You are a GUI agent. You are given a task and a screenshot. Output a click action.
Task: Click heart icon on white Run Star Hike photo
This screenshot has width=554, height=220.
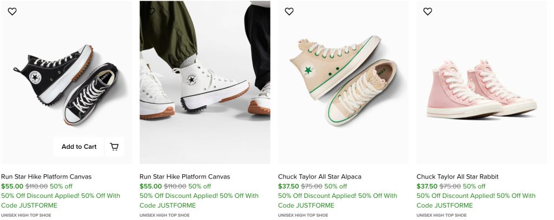pyautogui.click(x=151, y=11)
